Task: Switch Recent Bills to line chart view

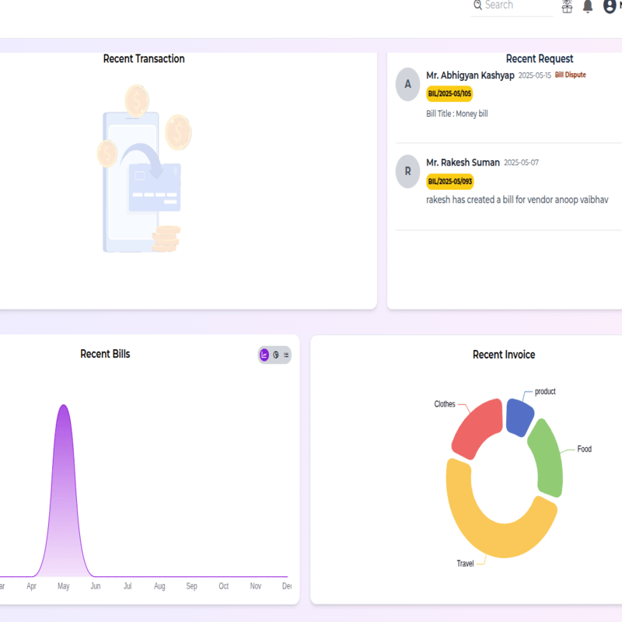Action: (x=264, y=355)
